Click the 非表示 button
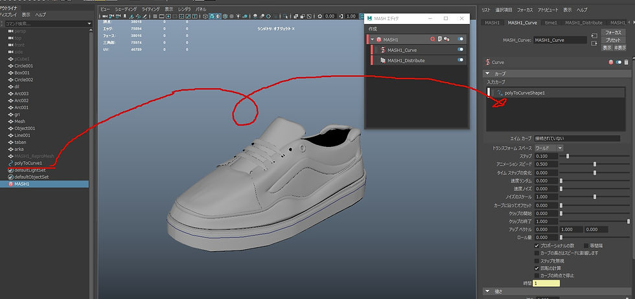Screen dimensions: 635x299 tap(620, 47)
